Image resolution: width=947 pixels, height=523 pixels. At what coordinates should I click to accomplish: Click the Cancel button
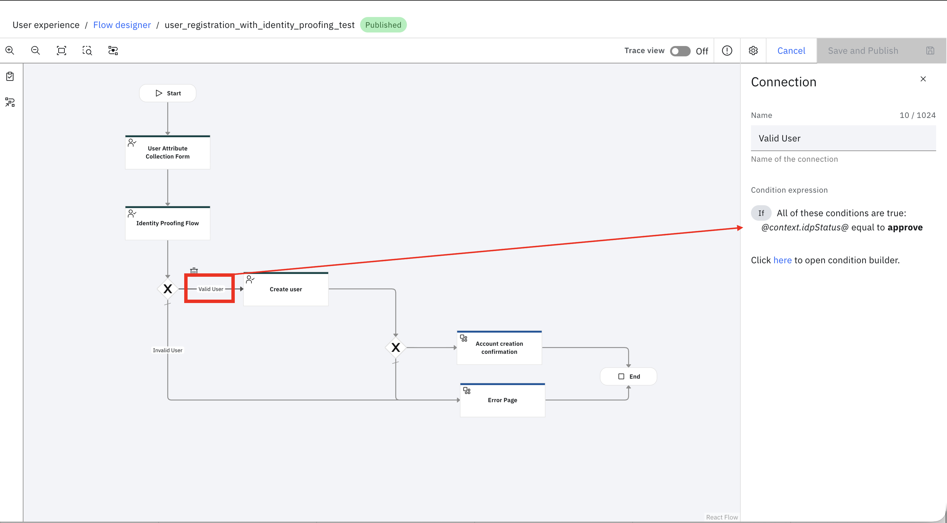click(x=791, y=51)
